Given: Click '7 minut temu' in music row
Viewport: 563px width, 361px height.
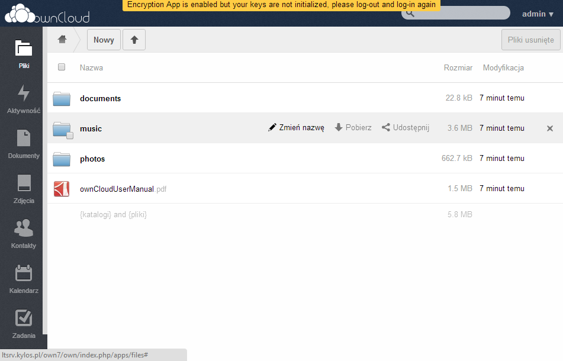Looking at the screenshot, I should coord(501,128).
